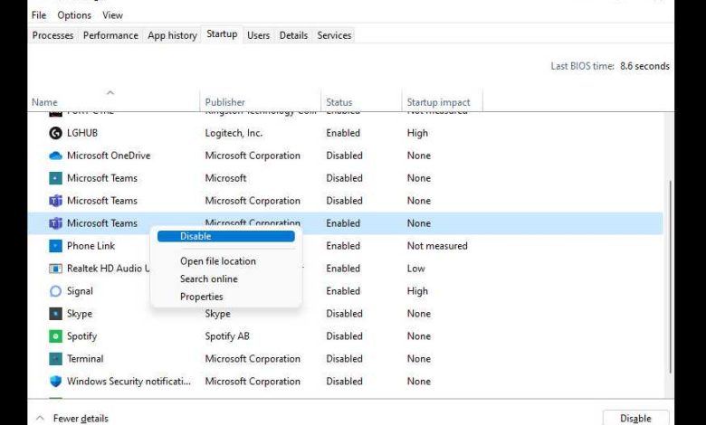Click the Terminal app icon
Screen dimensions: 706x425
(55, 359)
